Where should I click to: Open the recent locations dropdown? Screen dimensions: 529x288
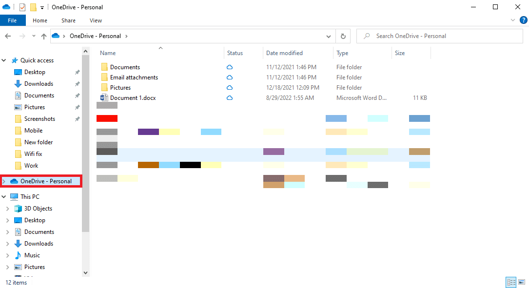coord(34,36)
